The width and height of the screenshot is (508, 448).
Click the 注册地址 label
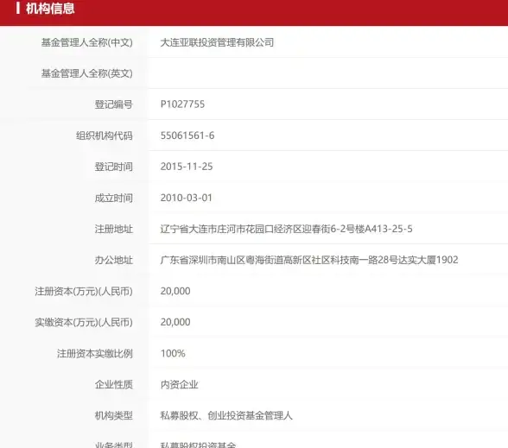click(114, 229)
